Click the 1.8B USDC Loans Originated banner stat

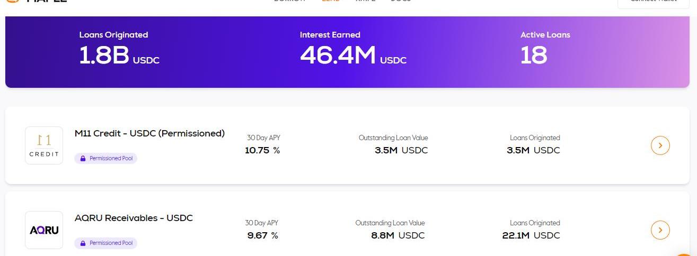click(119, 55)
